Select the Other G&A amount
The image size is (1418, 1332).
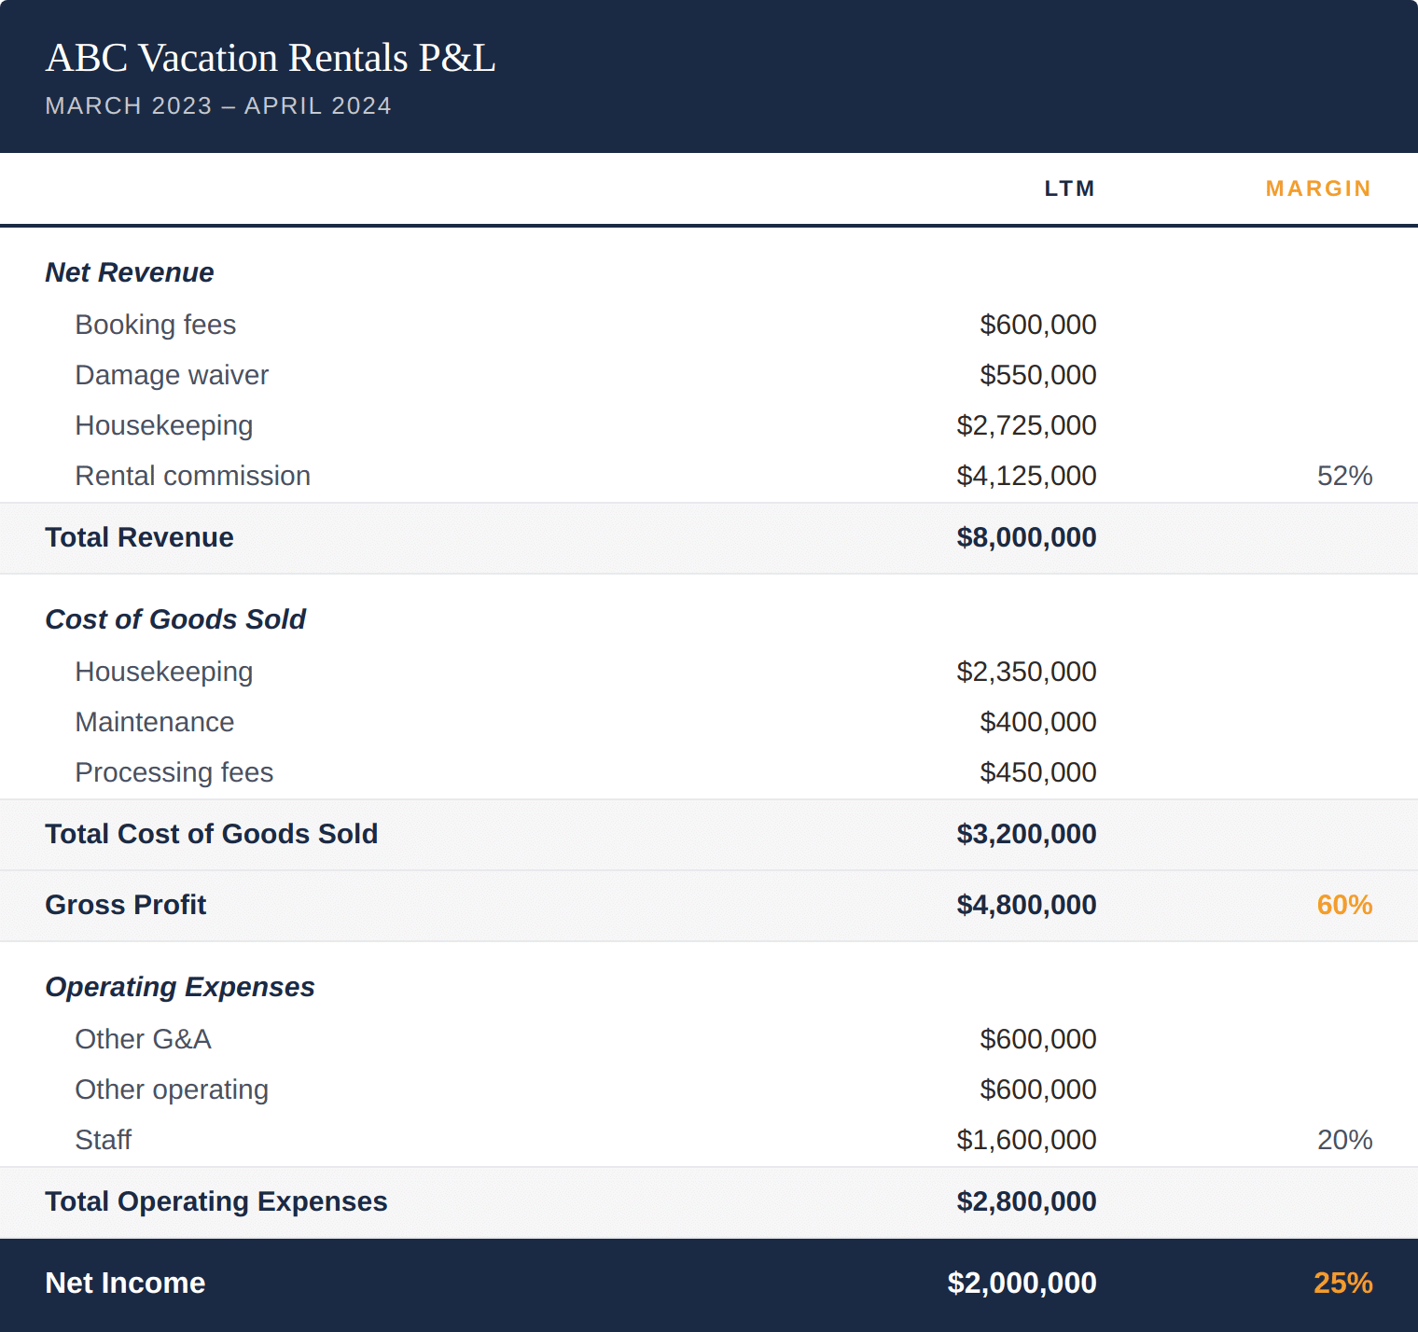point(1038,1039)
